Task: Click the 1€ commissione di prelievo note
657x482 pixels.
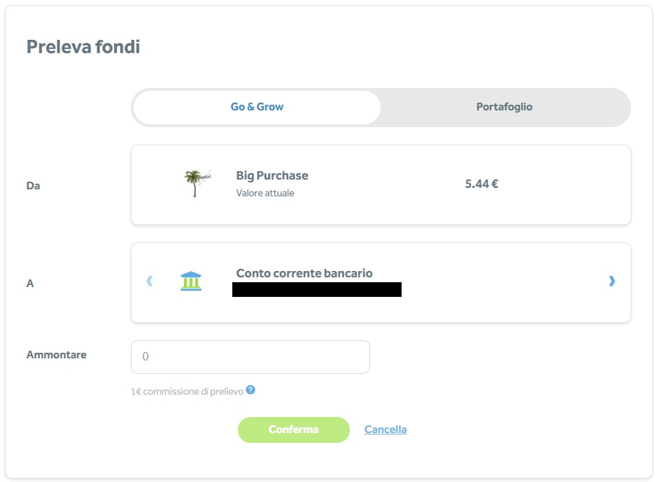Action: pos(187,392)
